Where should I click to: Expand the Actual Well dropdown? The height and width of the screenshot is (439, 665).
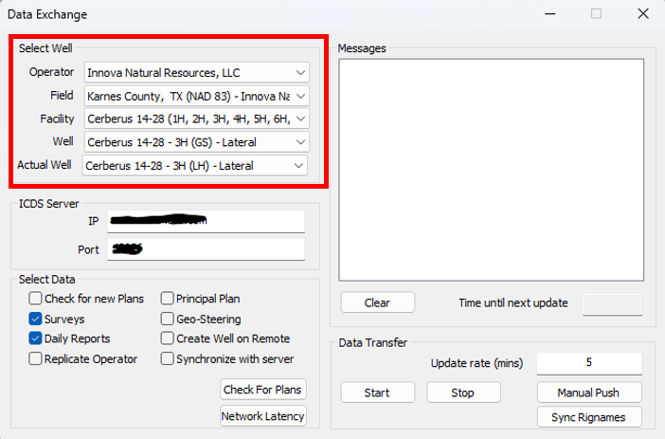click(x=298, y=166)
